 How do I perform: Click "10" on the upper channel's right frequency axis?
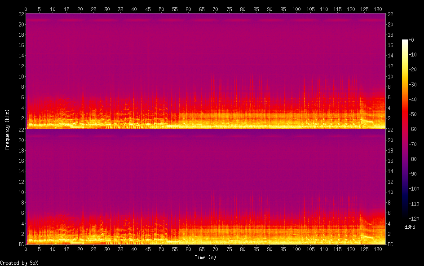pyautogui.click(x=390, y=77)
